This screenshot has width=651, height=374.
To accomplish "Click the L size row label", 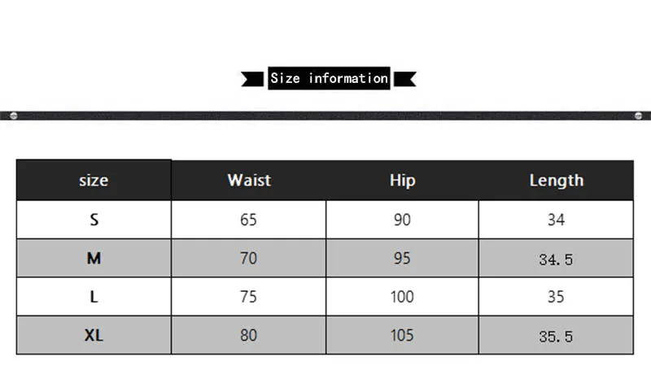I will (94, 297).
